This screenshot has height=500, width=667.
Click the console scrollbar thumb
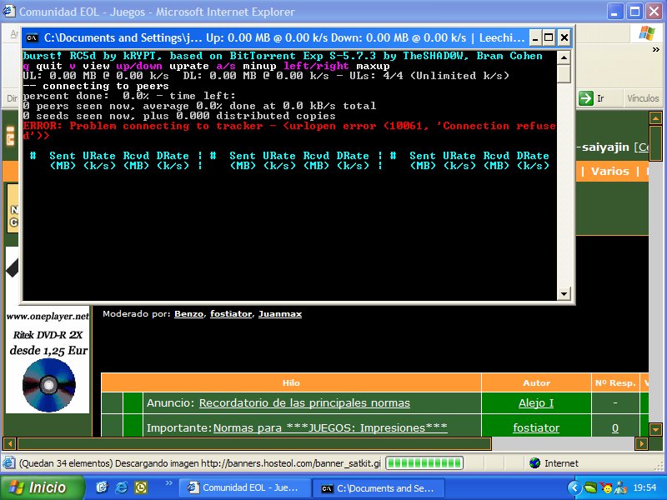point(564,73)
